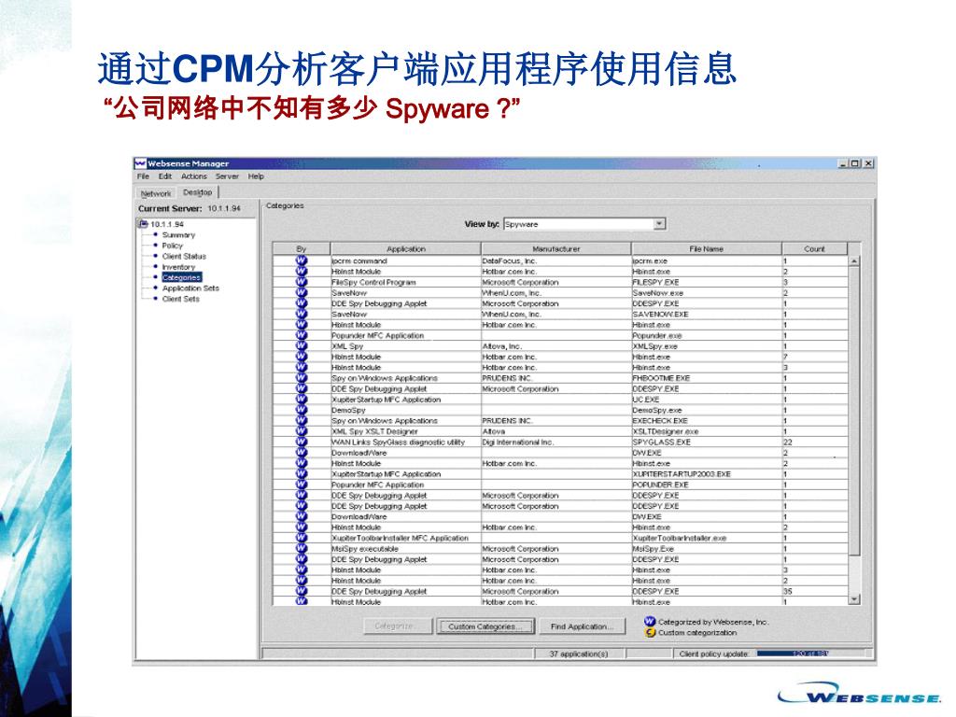Click the server icon beside 10.1.1.94
This screenshot has width=956, height=717.
point(143,224)
